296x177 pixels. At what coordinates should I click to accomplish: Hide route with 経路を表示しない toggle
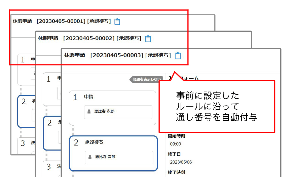146,79
